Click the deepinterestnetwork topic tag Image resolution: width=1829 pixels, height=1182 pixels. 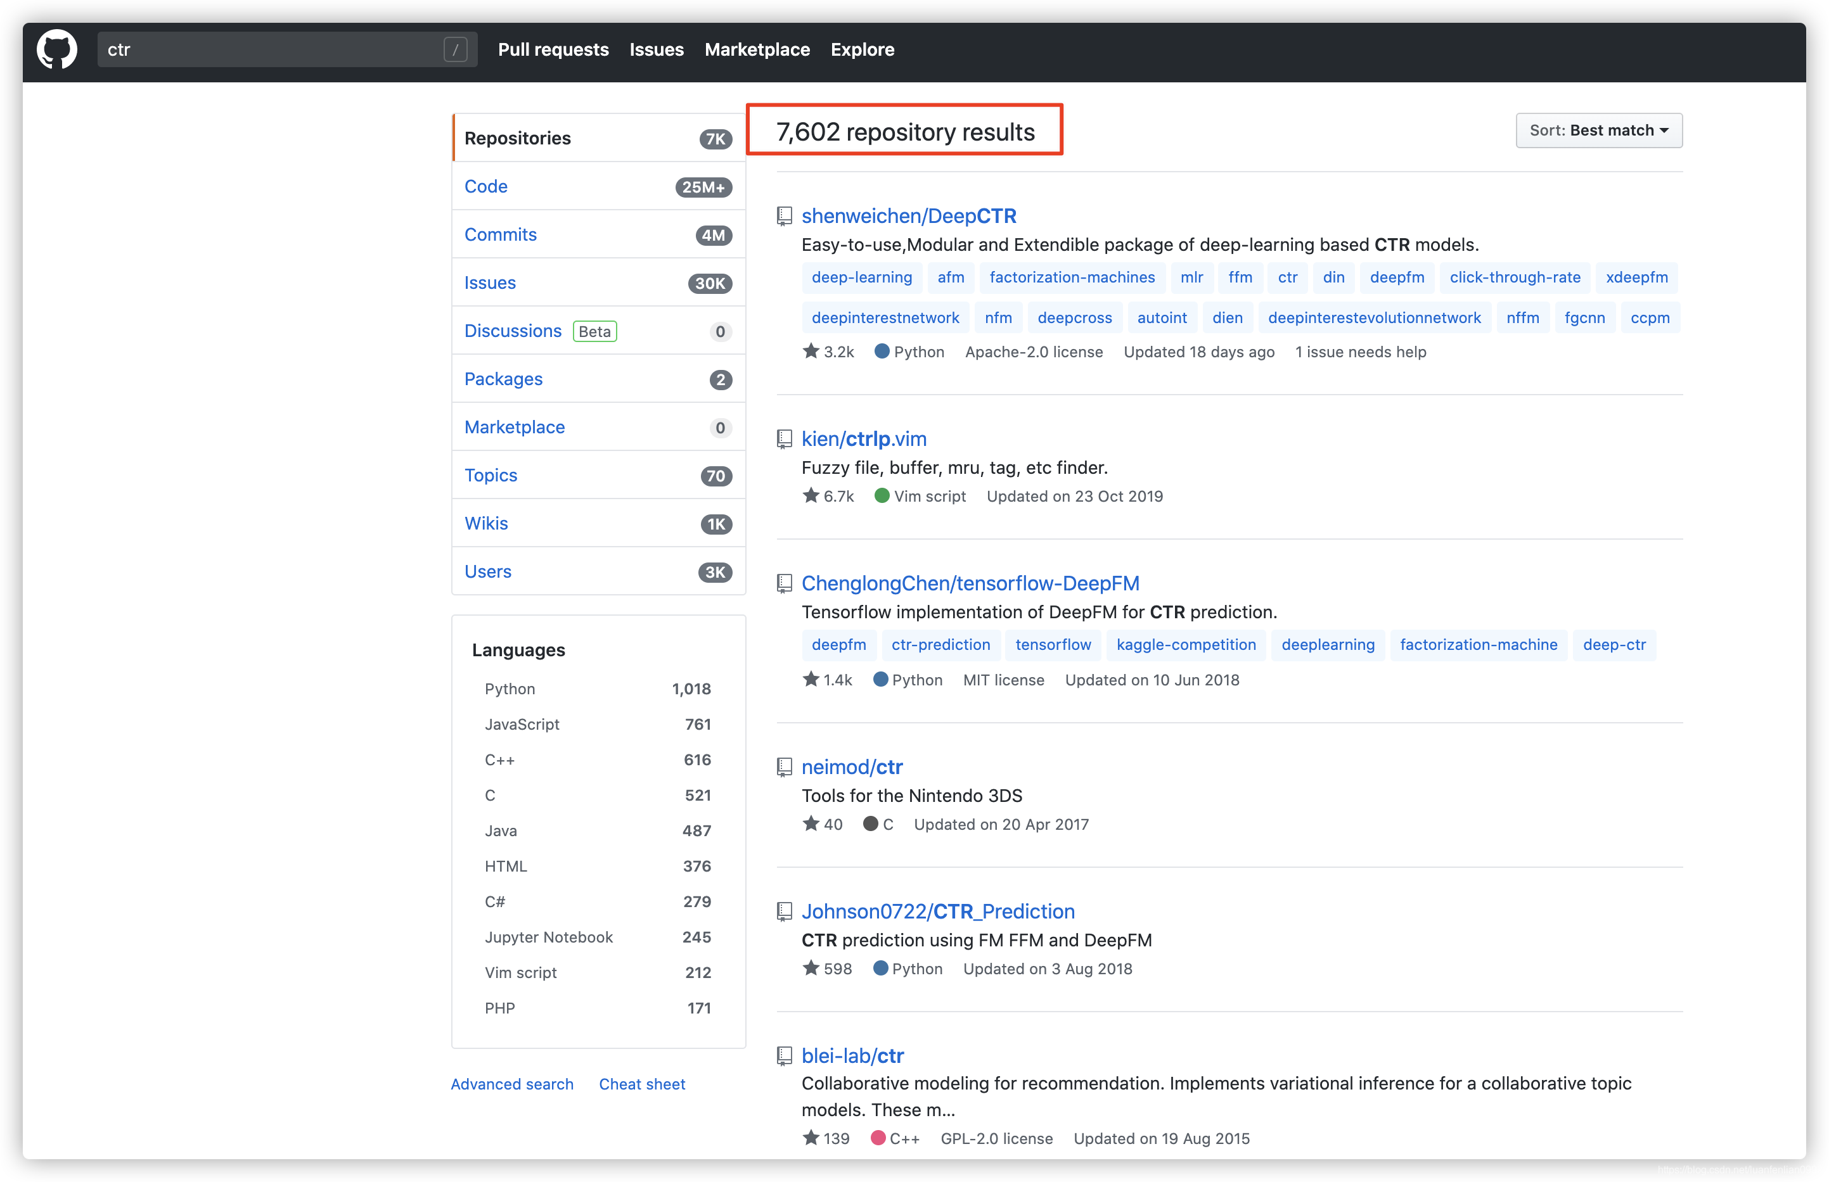(x=885, y=318)
